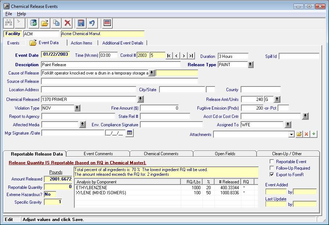The image size is (329, 225).
Task: Open the Additional Event Details tab
Action: pyautogui.click(x=123, y=43)
